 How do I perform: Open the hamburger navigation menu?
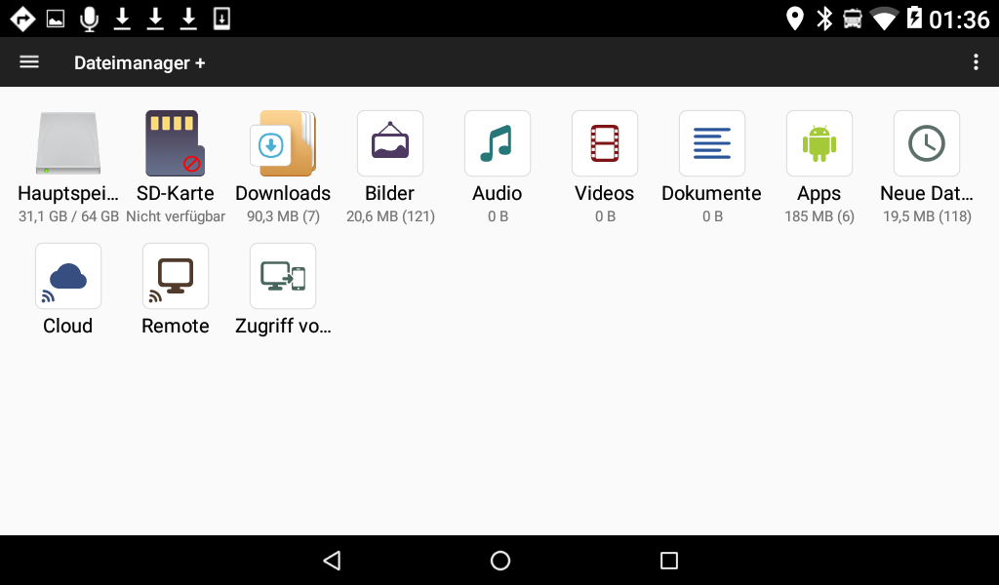click(29, 62)
